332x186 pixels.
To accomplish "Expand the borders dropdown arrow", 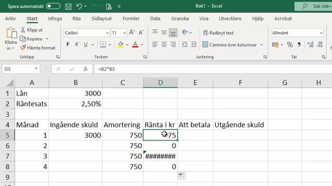I will click(x=110, y=44).
